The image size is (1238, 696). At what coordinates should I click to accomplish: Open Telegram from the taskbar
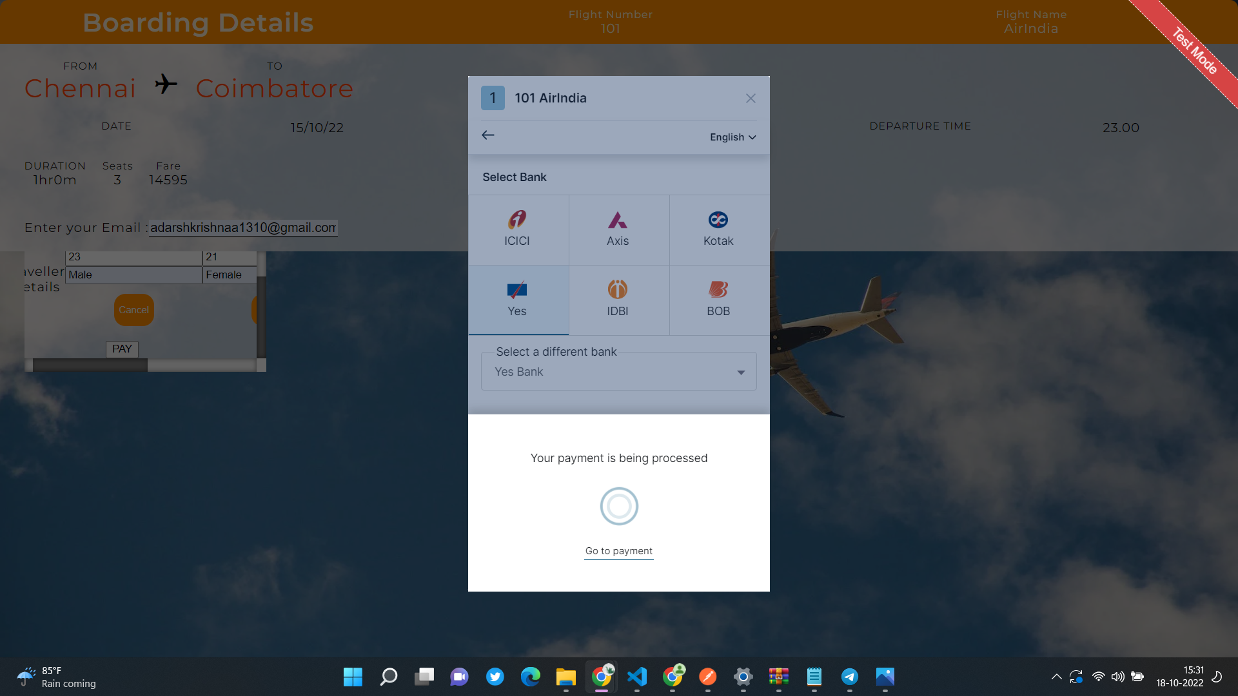coord(850,677)
